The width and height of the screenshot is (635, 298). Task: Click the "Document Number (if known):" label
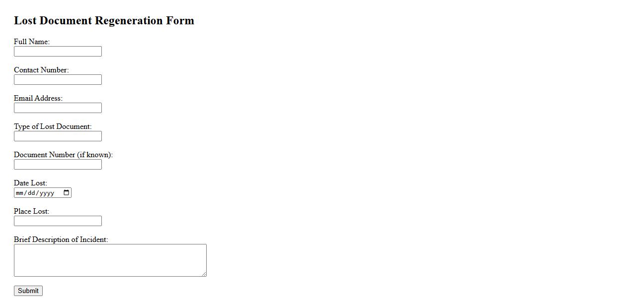click(63, 155)
